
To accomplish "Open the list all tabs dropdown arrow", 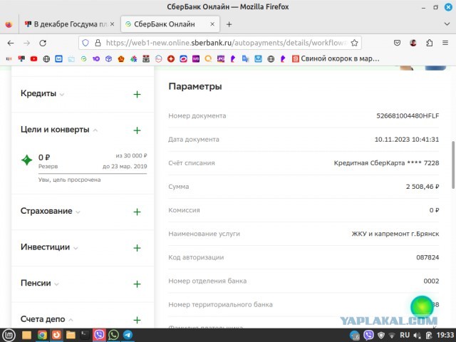I will point(447,24).
